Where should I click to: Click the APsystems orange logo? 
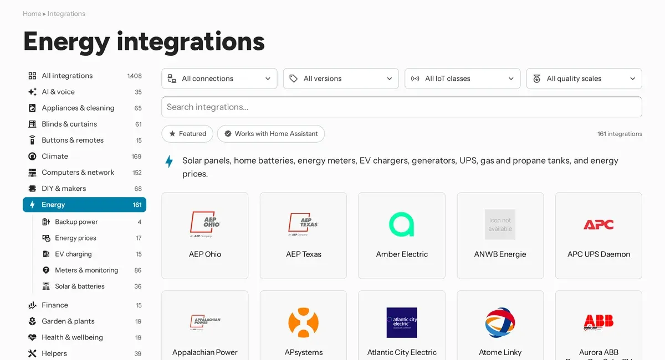[x=304, y=322]
